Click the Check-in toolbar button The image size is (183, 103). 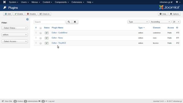click(x=45, y=14)
